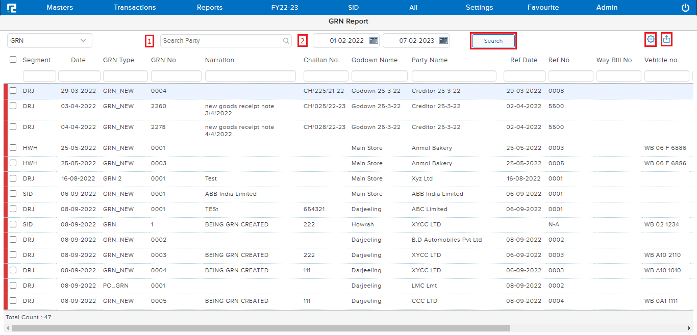Click the Narration column filter field

click(x=250, y=76)
